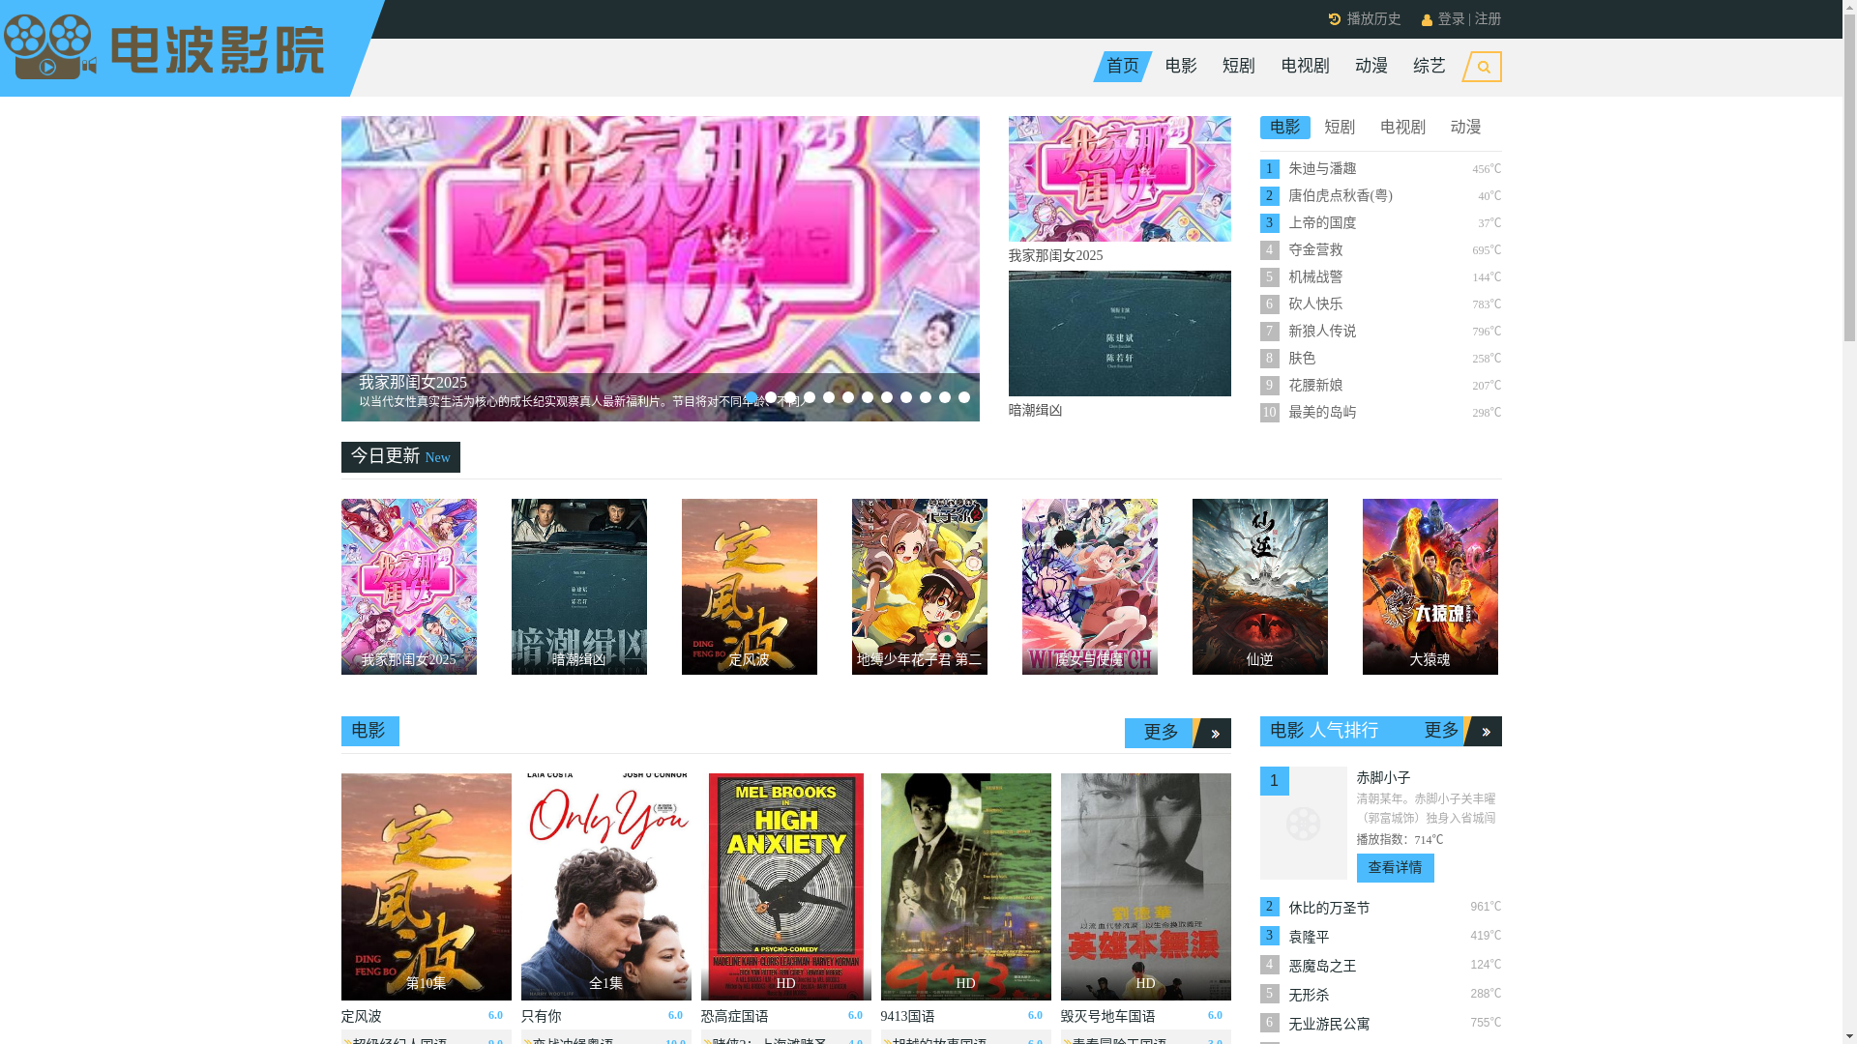Open movie poster High Anxiety 恐高症国语
Screen dimensions: 1857x1044
[785, 886]
